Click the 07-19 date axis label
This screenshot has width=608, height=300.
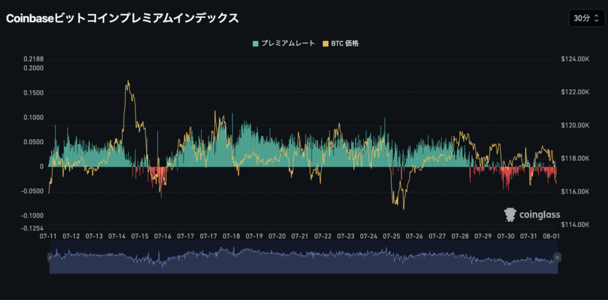point(254,236)
